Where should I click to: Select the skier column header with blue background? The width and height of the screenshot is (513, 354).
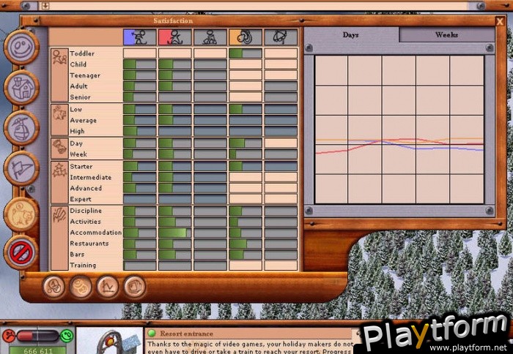click(140, 37)
